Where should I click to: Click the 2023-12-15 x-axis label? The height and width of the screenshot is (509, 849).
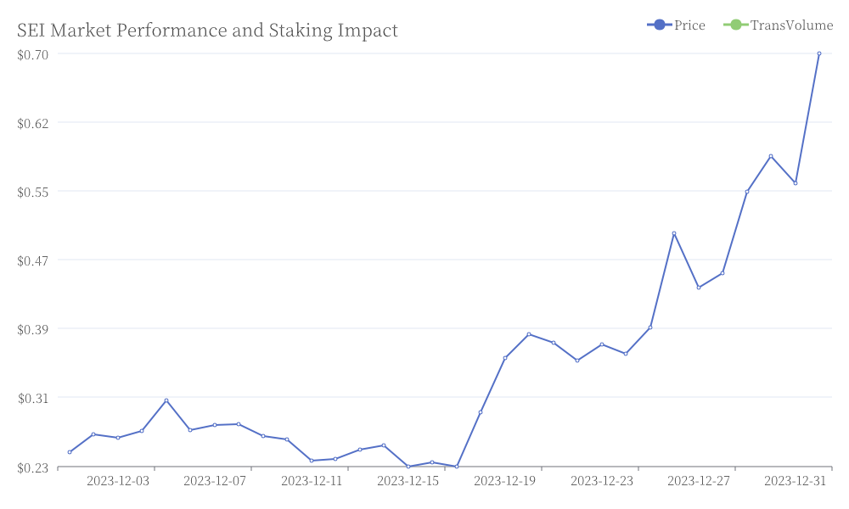tap(408, 481)
